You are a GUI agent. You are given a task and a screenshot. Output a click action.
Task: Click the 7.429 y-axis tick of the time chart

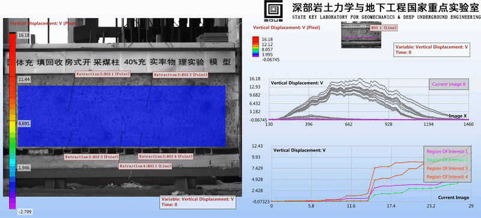[257, 168]
